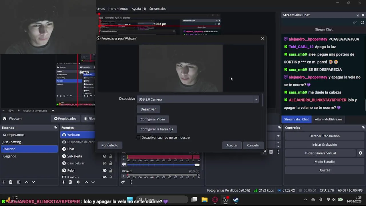Open File Explorer from the taskbar
This screenshot has height=206, width=366.
point(204,200)
